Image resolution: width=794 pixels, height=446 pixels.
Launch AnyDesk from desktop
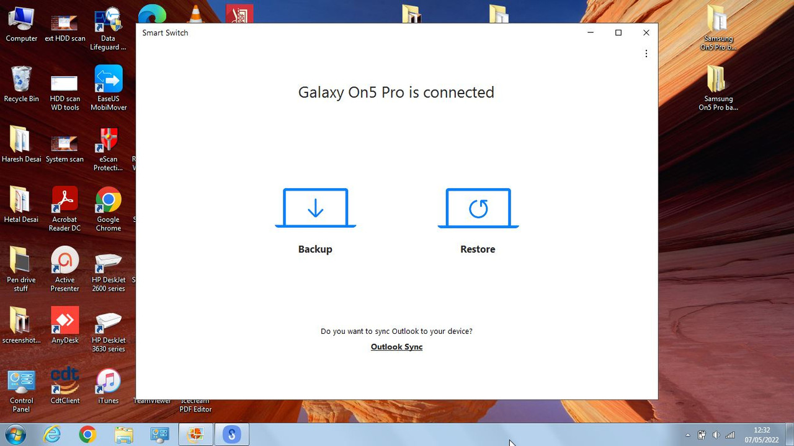click(65, 325)
